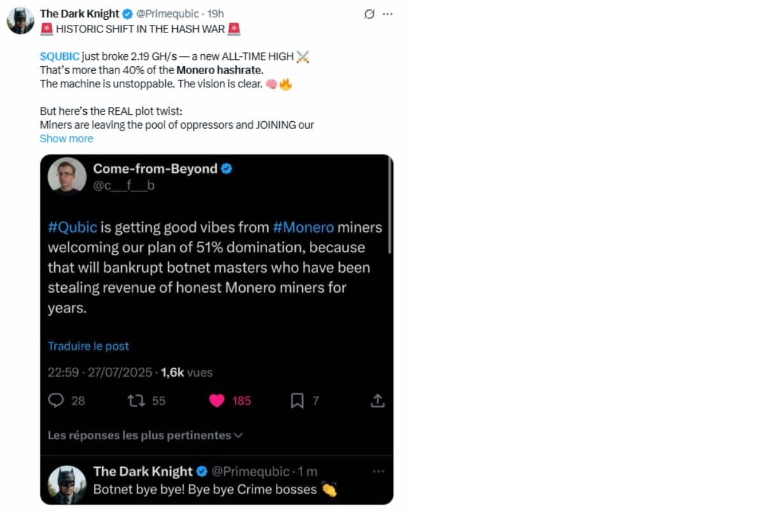
Task: Open the $QUBIC cashtag link
Action: coord(60,56)
